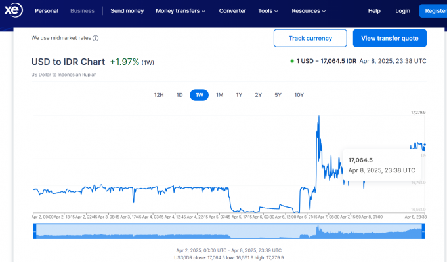Click the Send money link
The image size is (447, 262).
coord(126,11)
